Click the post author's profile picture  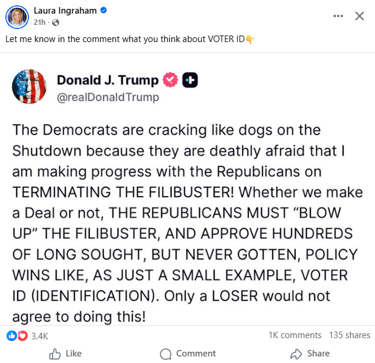[x=17, y=17]
